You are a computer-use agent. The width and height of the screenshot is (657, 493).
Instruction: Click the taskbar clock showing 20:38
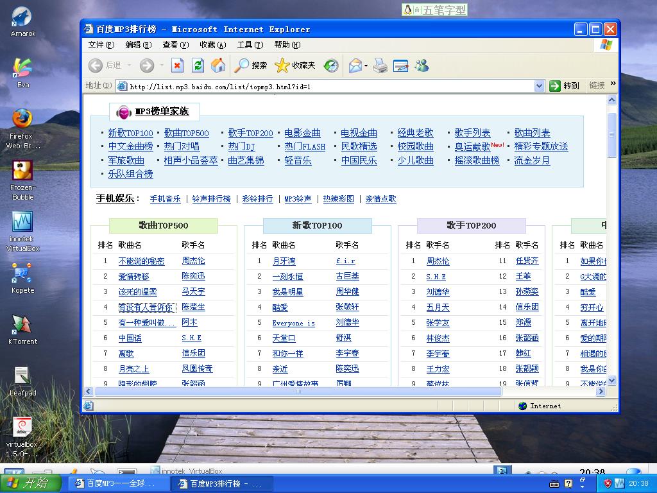coord(638,483)
